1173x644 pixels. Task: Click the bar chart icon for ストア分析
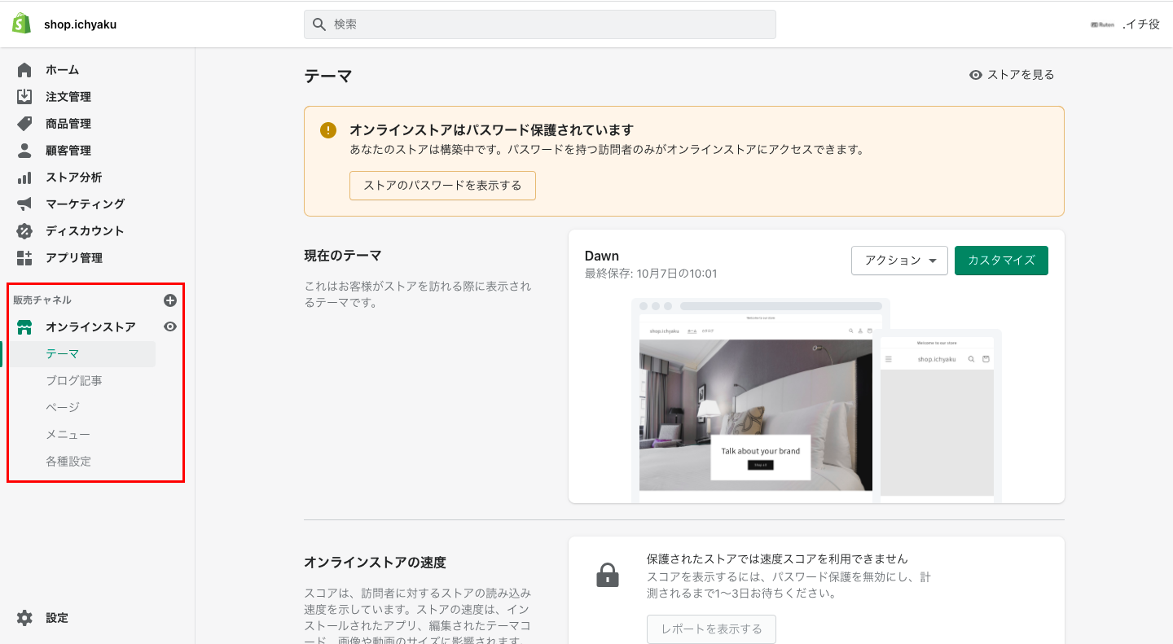coord(24,177)
